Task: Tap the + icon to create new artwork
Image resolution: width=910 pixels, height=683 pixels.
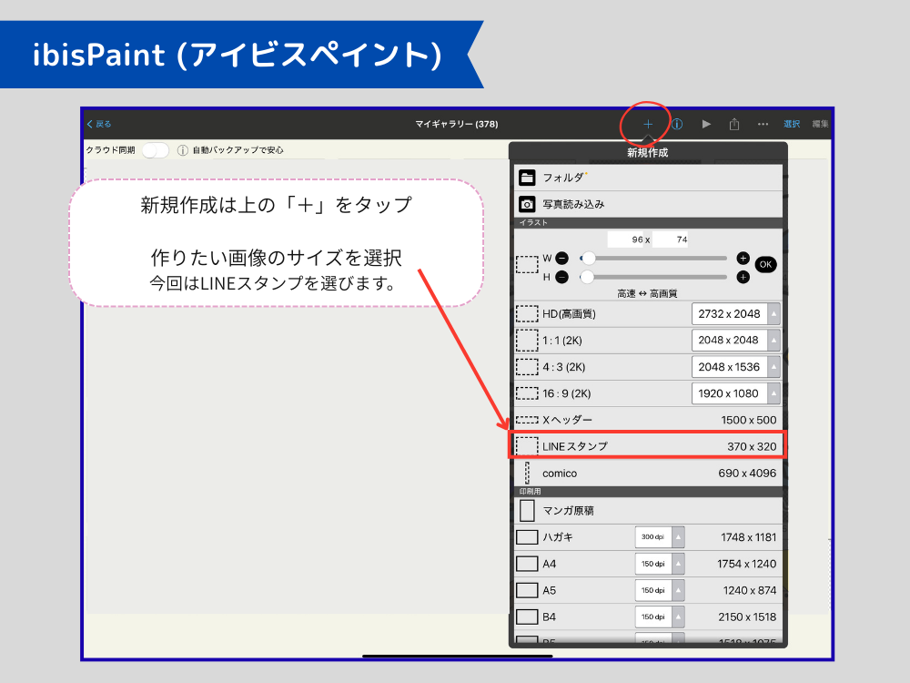Action: [x=647, y=123]
